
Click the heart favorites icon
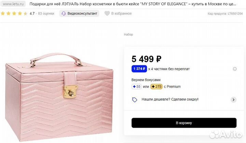107,14
